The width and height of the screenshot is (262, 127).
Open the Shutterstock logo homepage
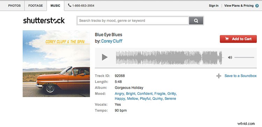44,20
